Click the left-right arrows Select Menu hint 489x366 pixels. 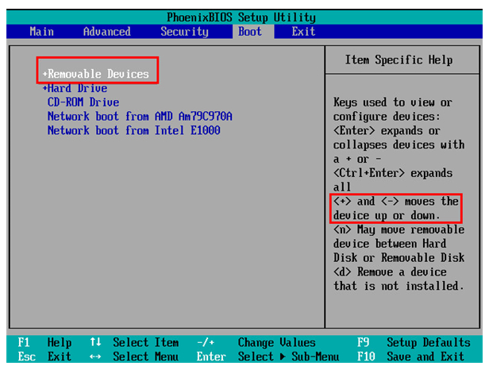coord(134,356)
